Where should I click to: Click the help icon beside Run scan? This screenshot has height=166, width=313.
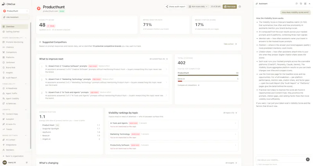(x=240, y=7)
